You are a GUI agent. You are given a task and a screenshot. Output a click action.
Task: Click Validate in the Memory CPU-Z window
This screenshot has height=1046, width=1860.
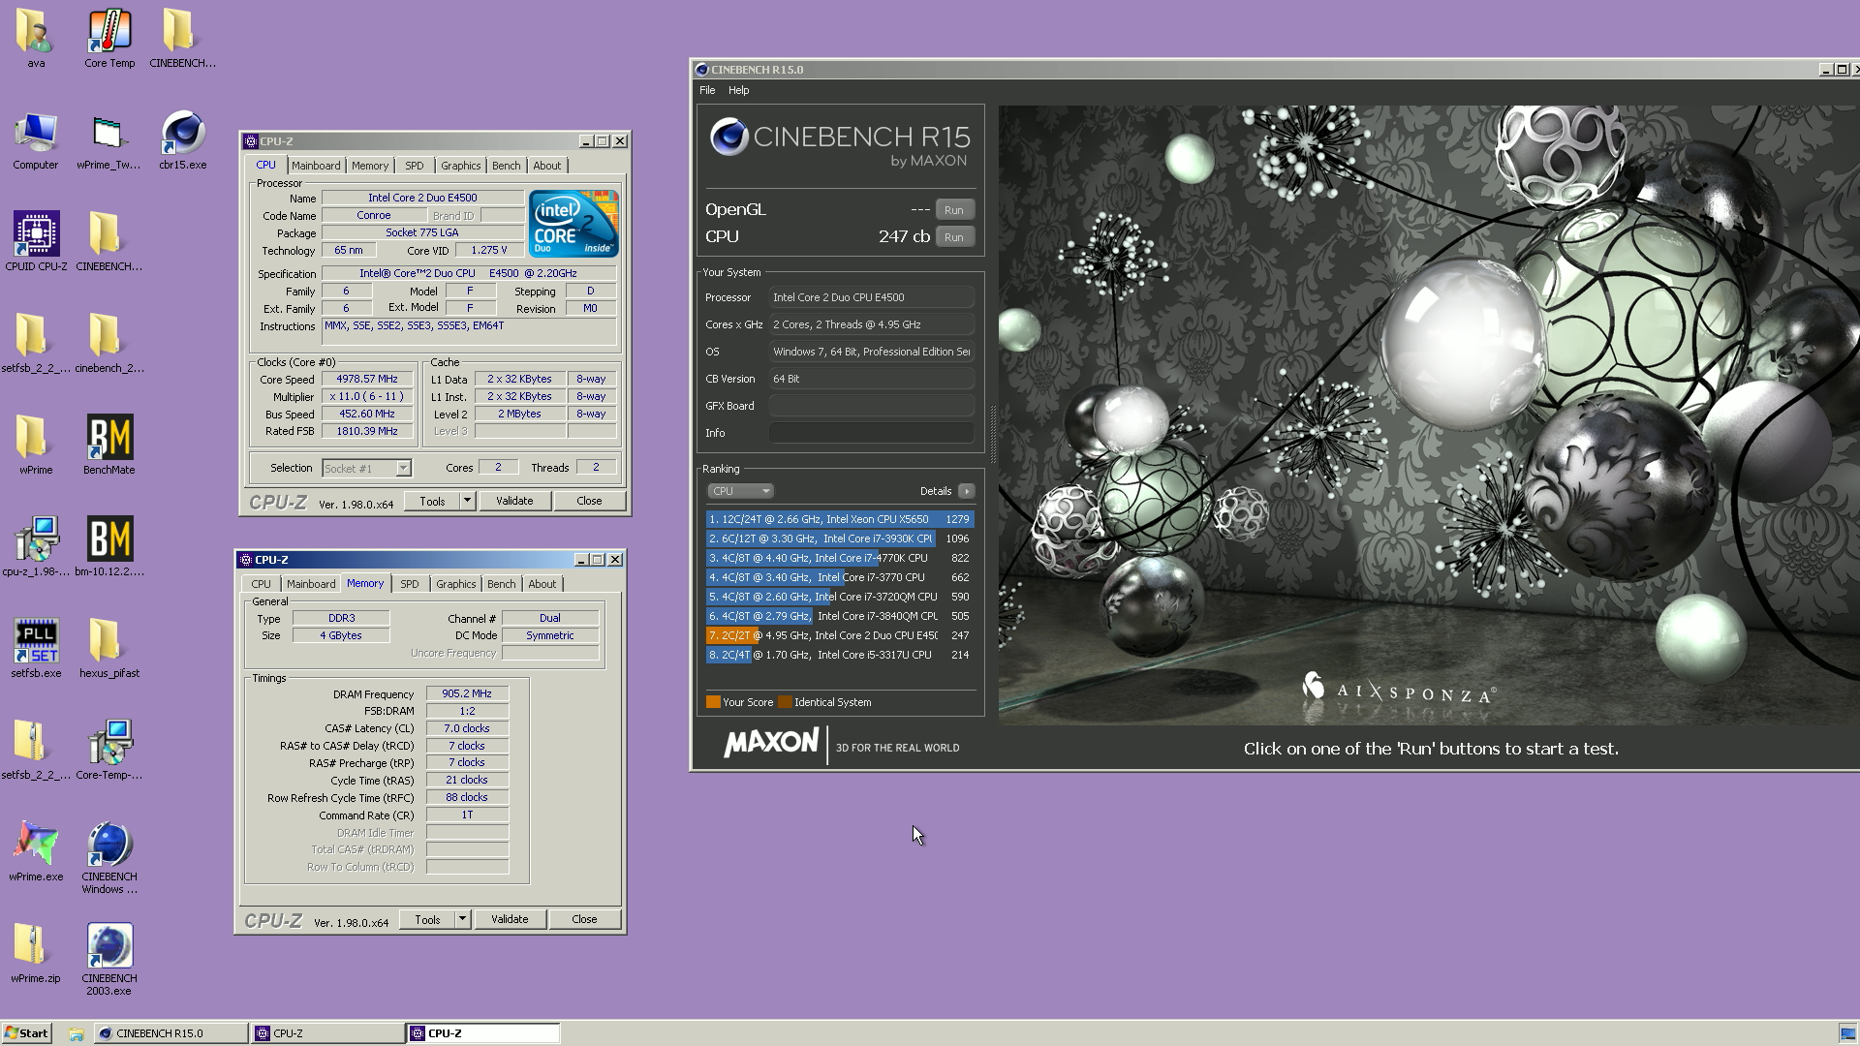point(510,919)
